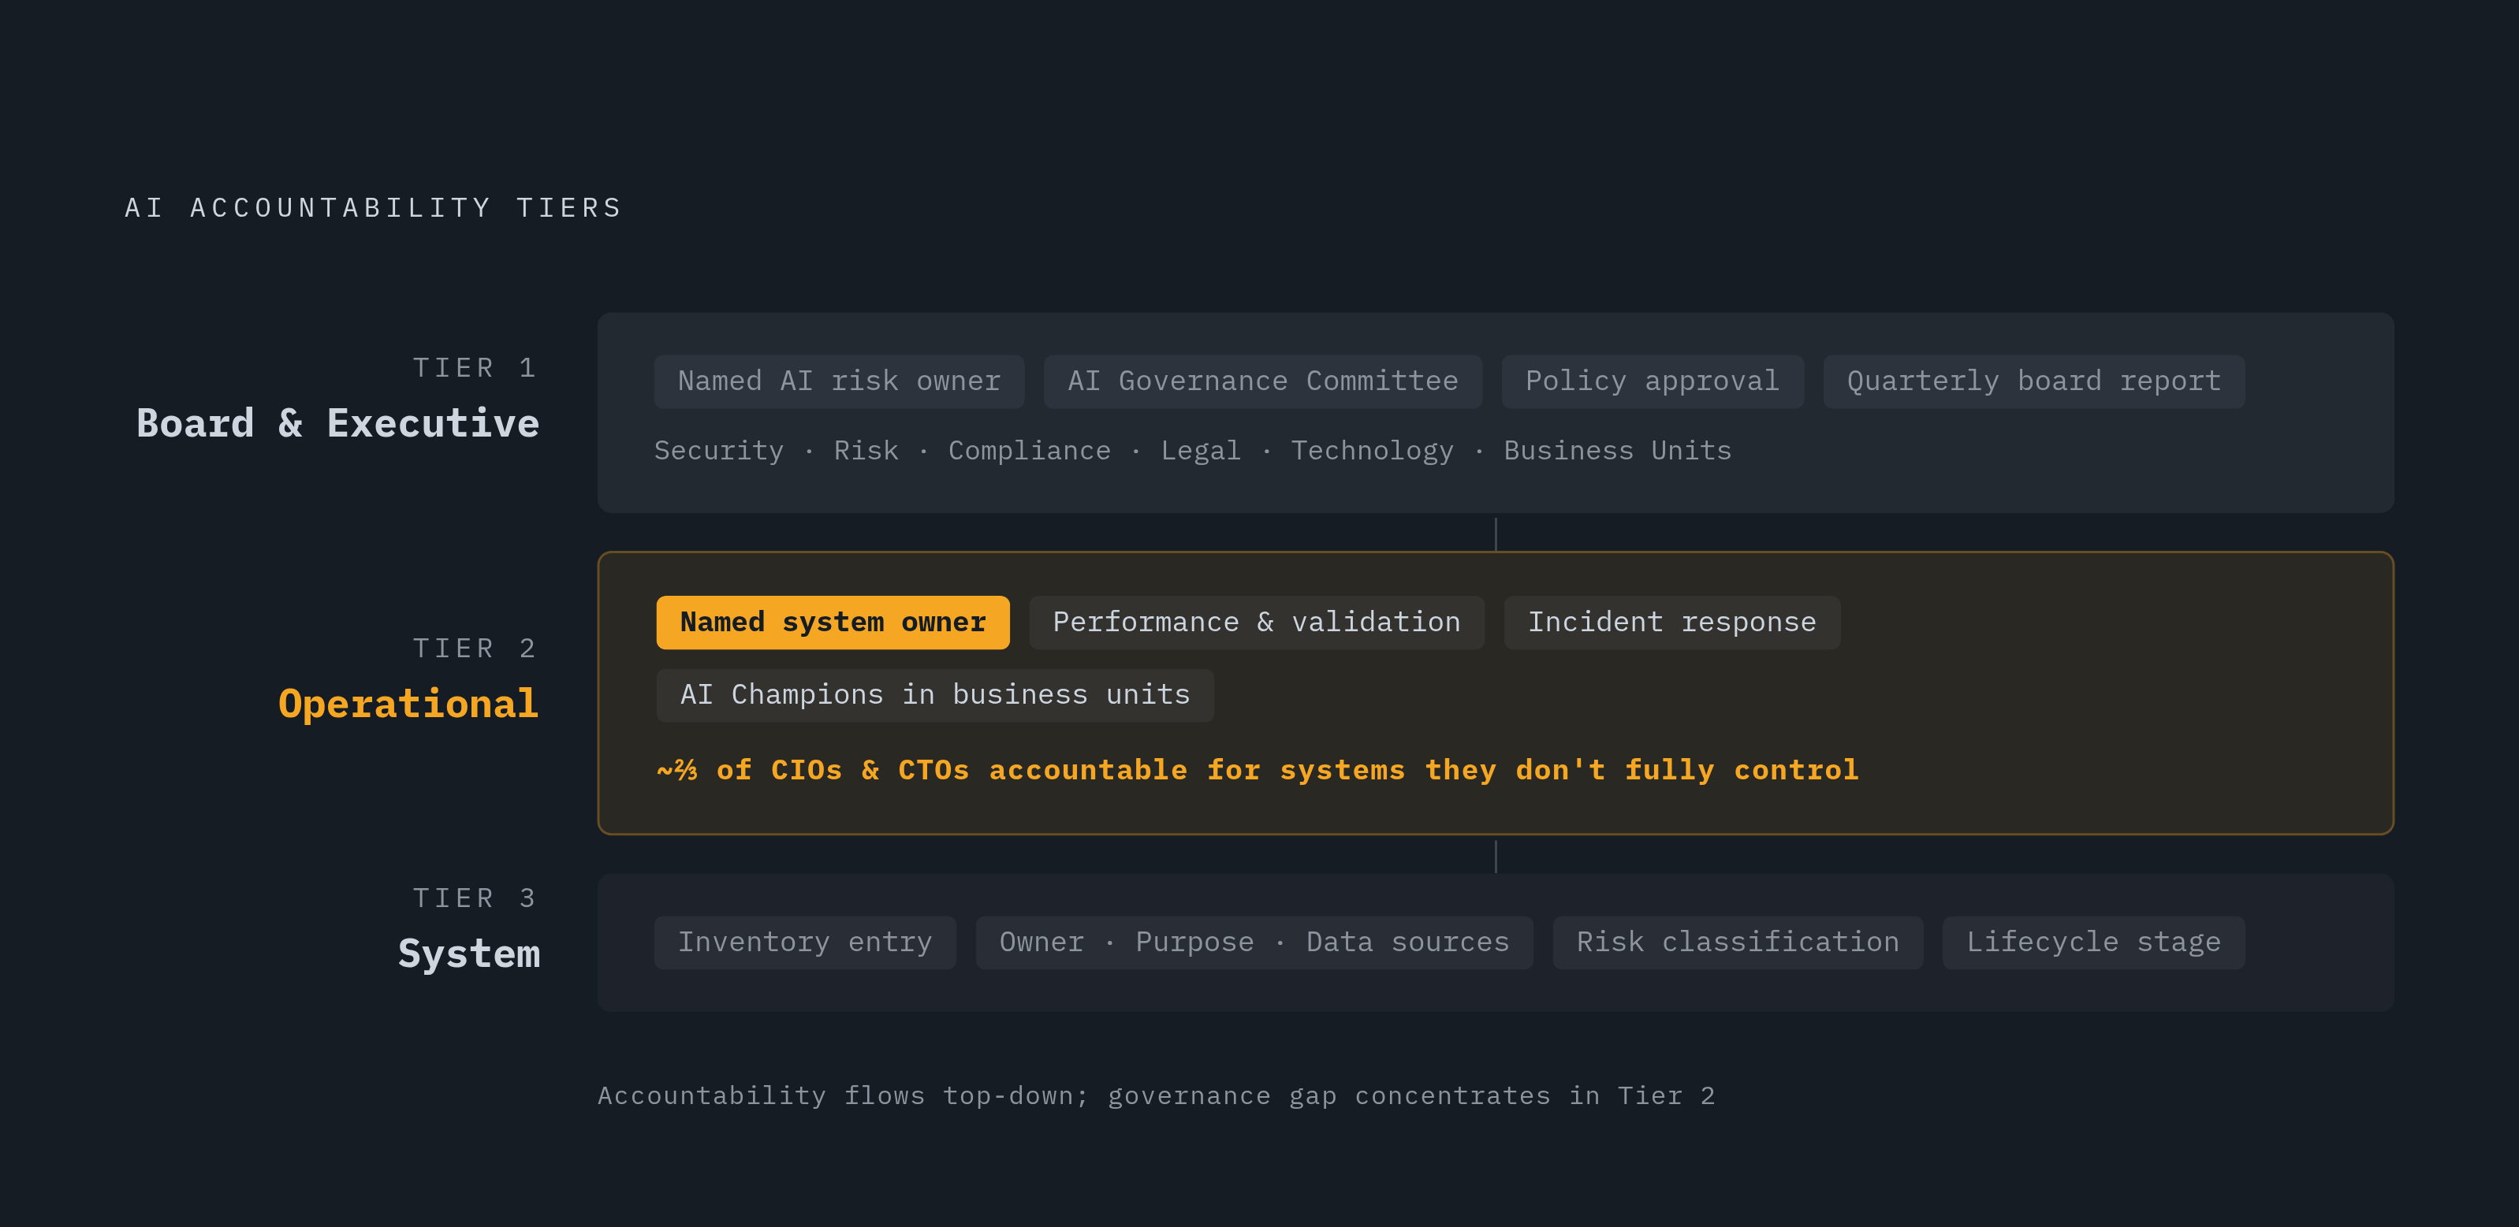Click the Security · Risk · Compliance departments line
This screenshot has width=2519, height=1227.
coord(1193,451)
